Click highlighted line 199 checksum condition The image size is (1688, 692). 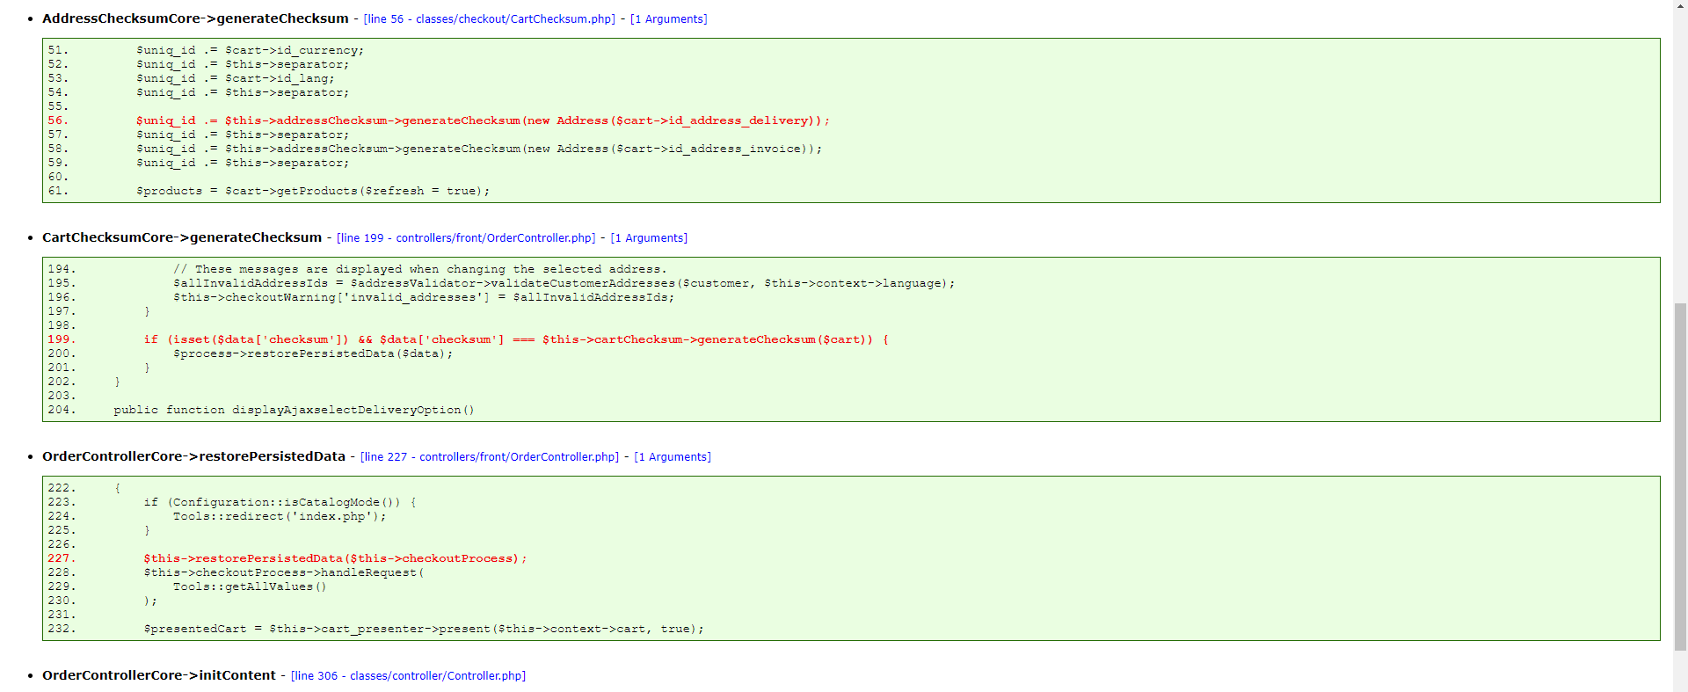[x=516, y=339]
